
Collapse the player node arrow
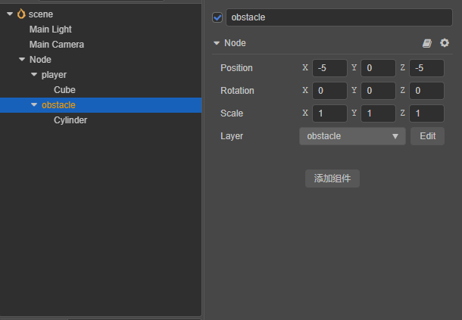click(34, 75)
